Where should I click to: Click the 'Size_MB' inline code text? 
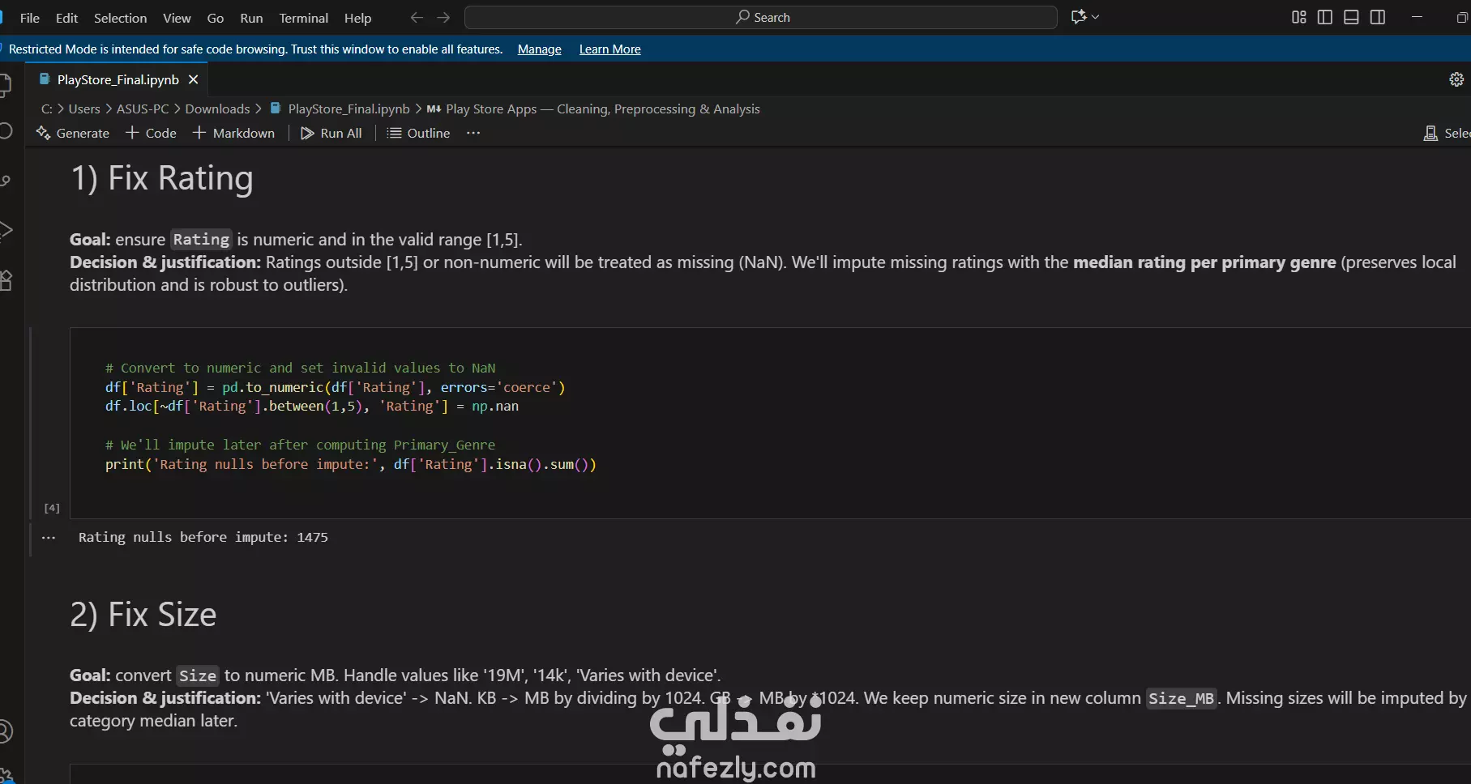point(1182,698)
